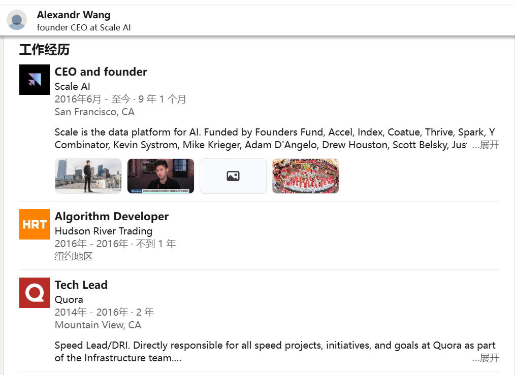This screenshot has height=375, width=515.
Task: Open the Bloomberg interview video thumbnail
Action: click(160, 176)
